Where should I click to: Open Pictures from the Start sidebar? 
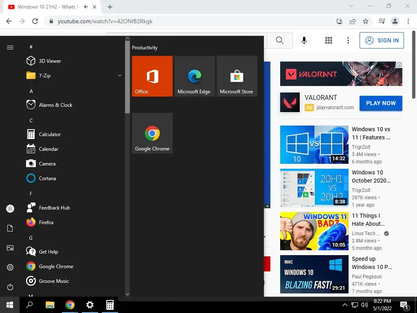tap(10, 248)
